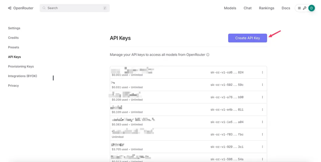Open options menu for key ending b90

(262, 97)
